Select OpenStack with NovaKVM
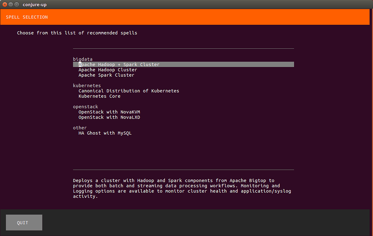The height and width of the screenshot is (236, 373). point(109,112)
